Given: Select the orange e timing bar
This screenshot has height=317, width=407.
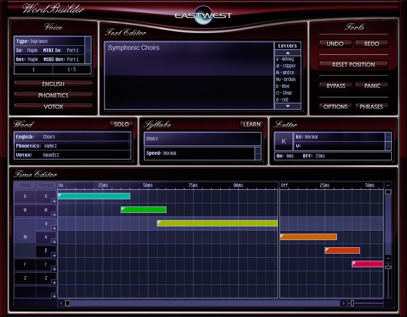Looking at the screenshot, I should (x=308, y=237).
